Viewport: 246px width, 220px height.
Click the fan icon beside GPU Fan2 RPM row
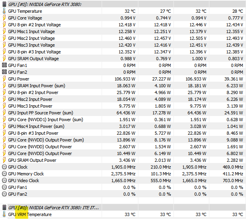tap(4, 72)
